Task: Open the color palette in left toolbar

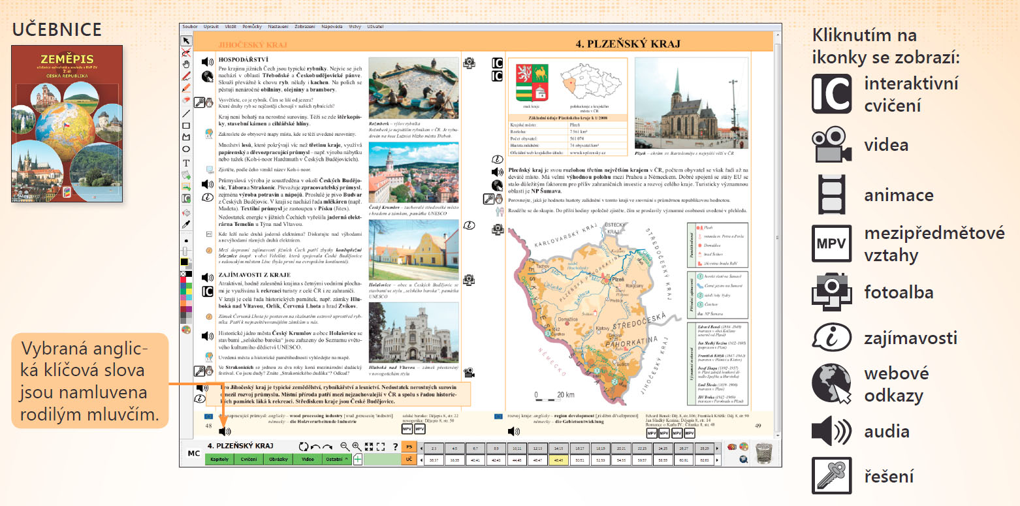Action: pyautogui.click(x=186, y=329)
